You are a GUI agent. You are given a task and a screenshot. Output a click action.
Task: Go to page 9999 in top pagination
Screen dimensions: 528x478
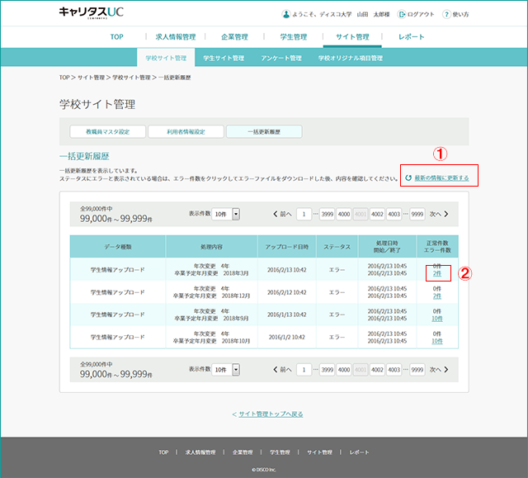tap(417, 214)
